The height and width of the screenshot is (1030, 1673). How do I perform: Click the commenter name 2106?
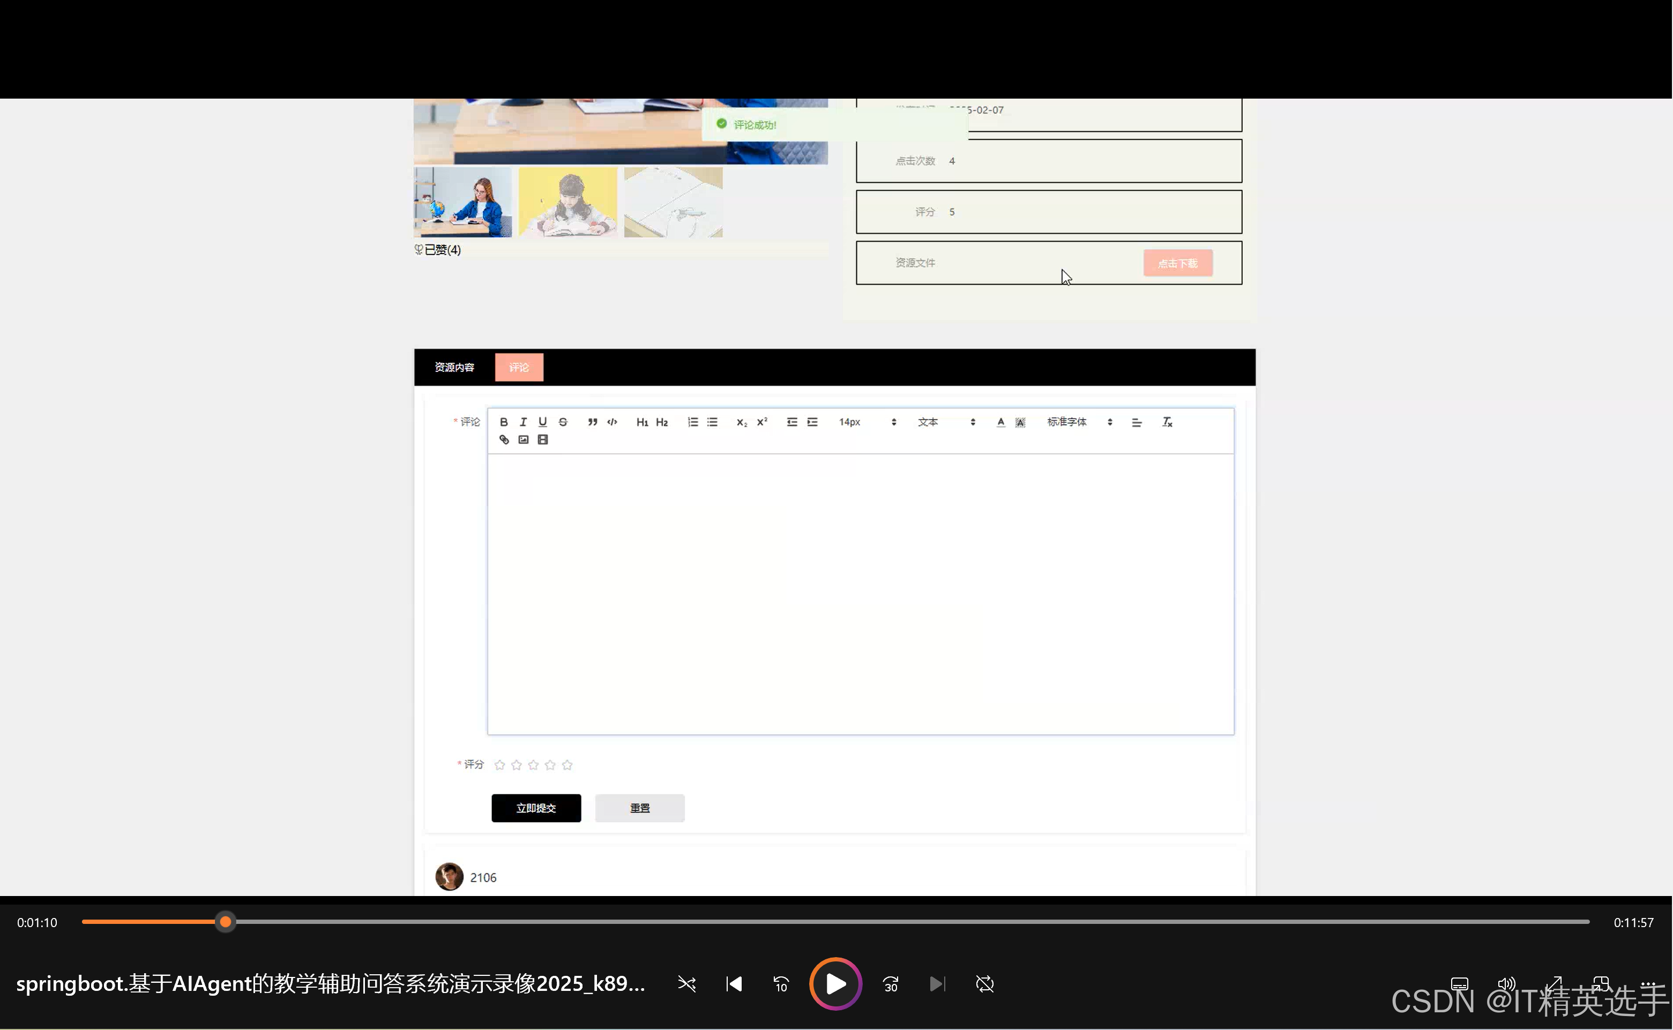[483, 877]
